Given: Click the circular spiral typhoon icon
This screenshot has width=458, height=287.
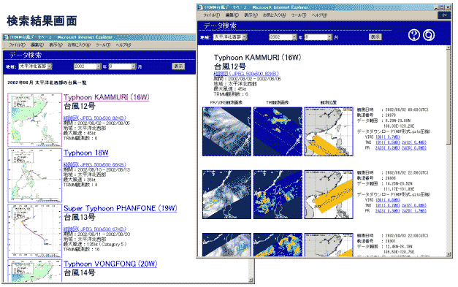Looking at the screenshot, I should (429, 35).
